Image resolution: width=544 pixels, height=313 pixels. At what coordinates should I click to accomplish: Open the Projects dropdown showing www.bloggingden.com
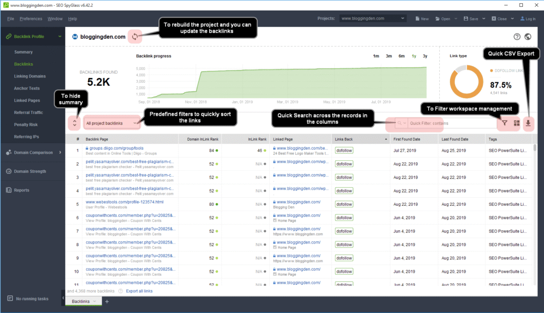click(x=372, y=18)
